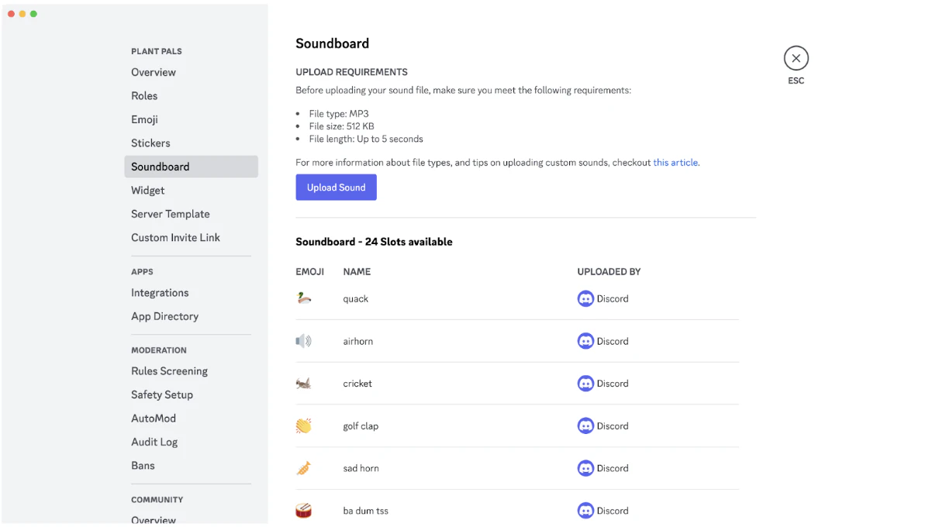Click the cricket insect emoji icon
Viewport: 929px width, 527px height.
303,383
